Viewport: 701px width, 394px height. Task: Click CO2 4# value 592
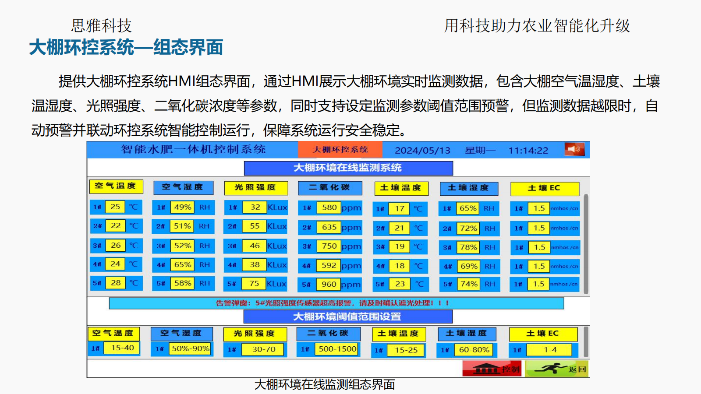point(329,265)
